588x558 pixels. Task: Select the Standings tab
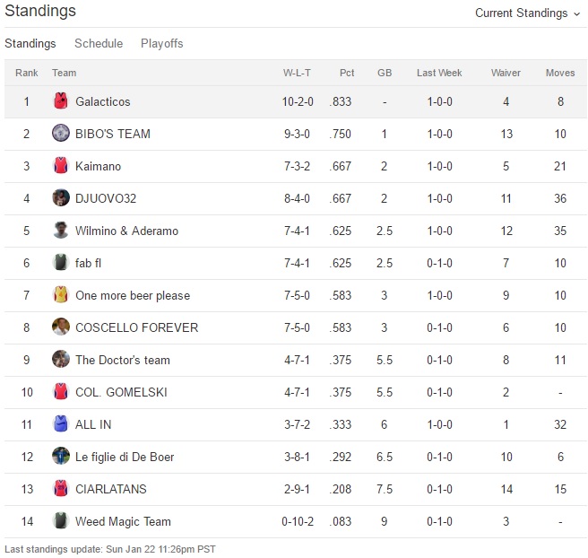point(30,43)
